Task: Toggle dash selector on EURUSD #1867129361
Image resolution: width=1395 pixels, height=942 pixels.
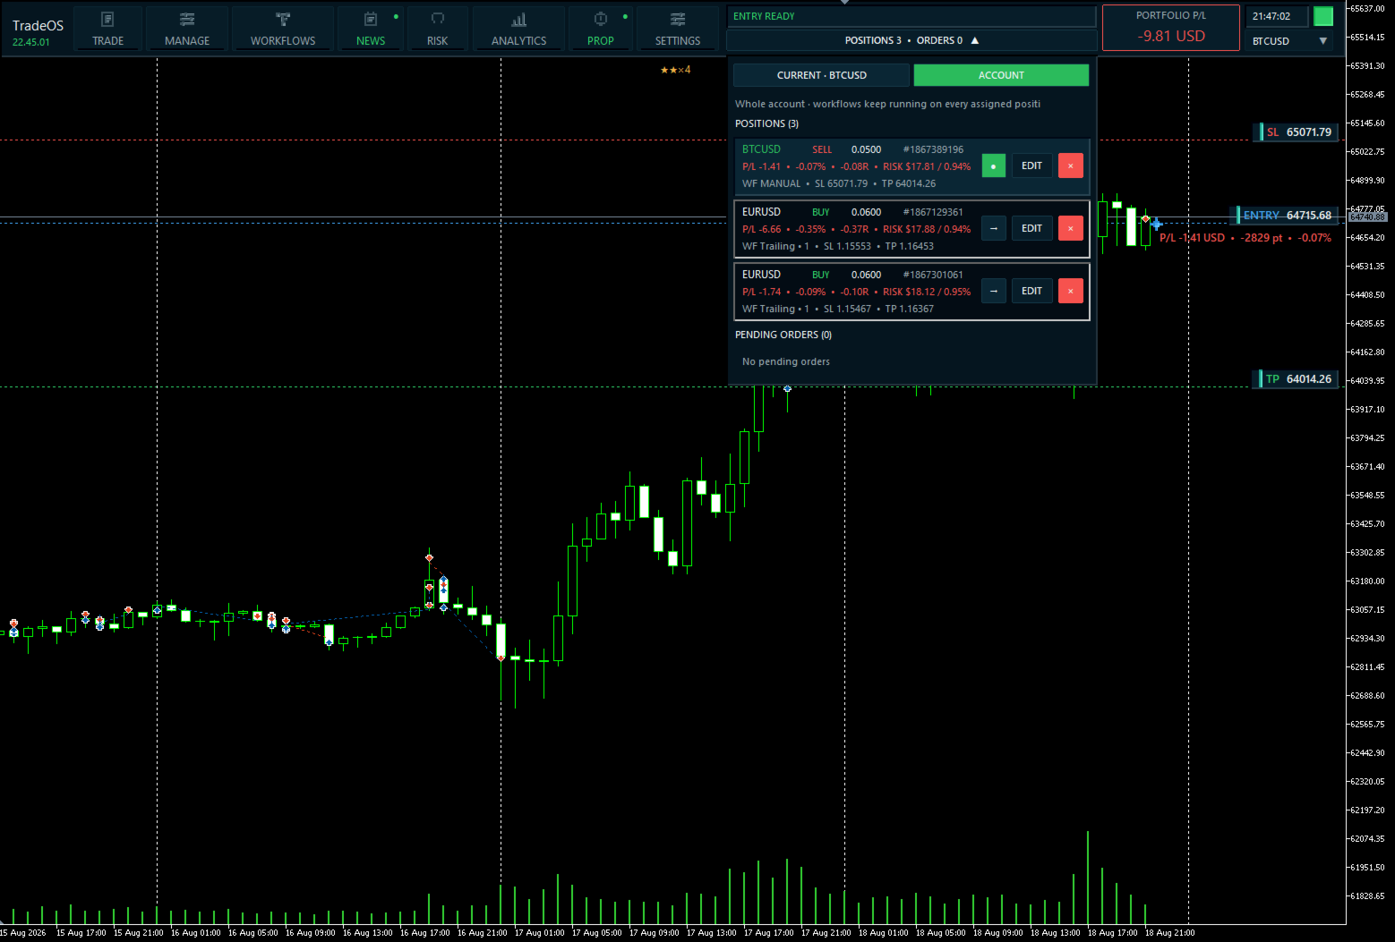Action: [994, 228]
